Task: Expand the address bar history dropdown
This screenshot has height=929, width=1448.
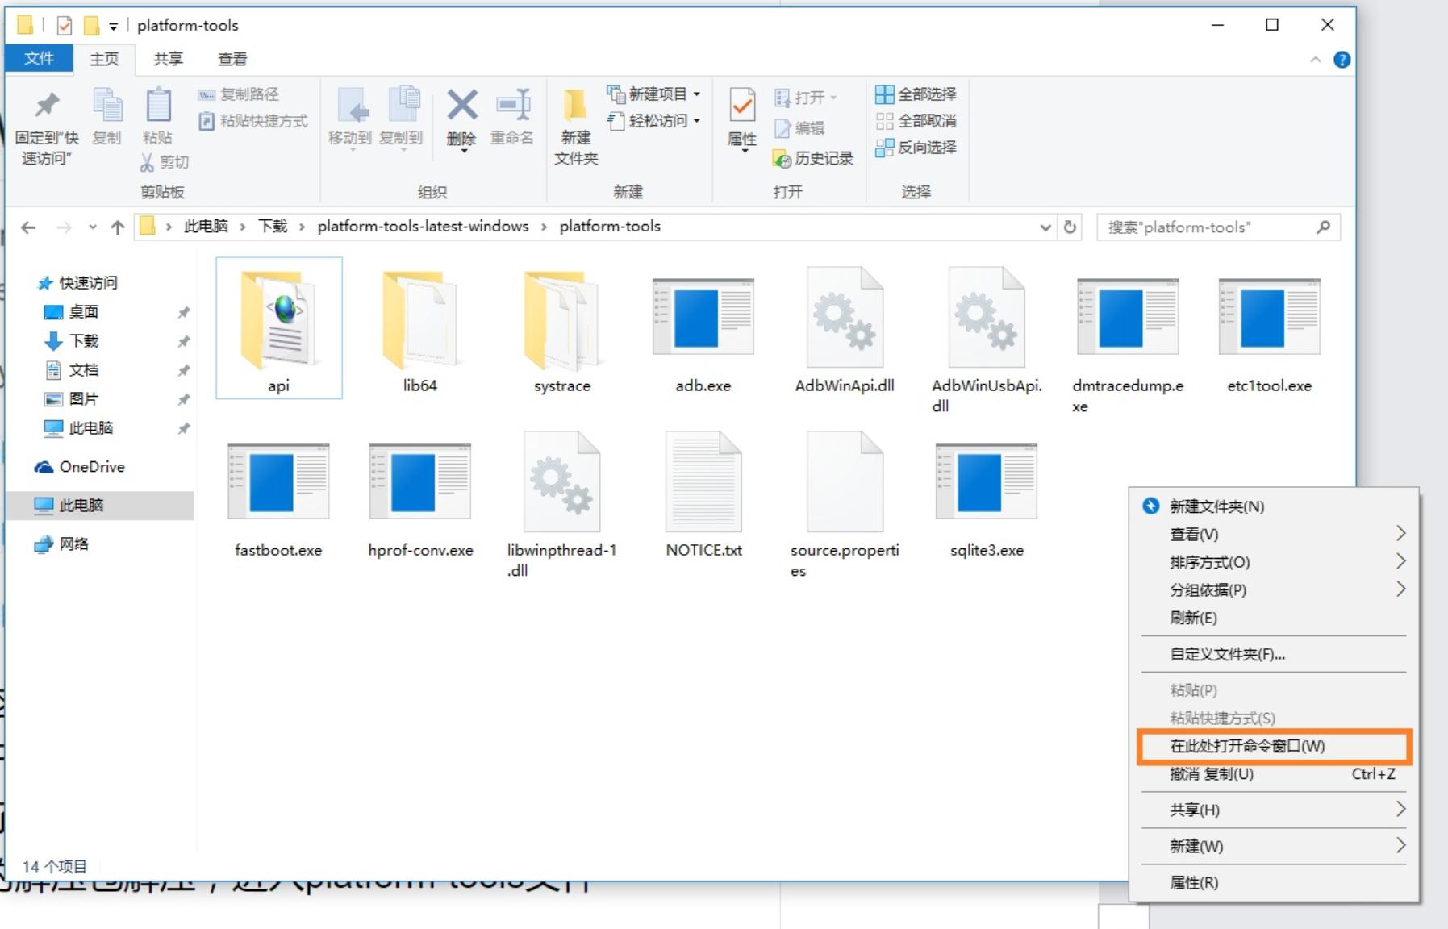Action: tap(1045, 227)
